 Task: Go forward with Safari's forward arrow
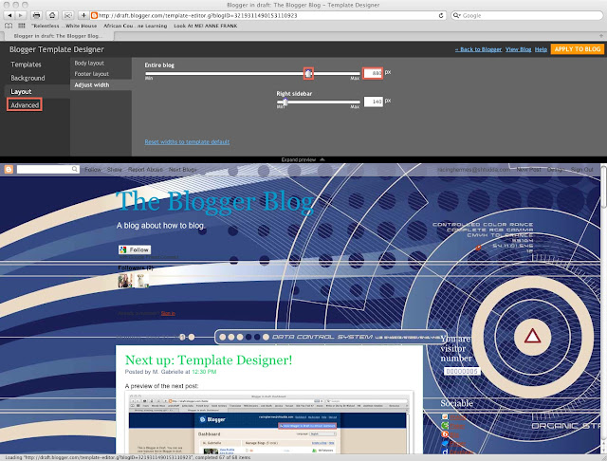21,15
